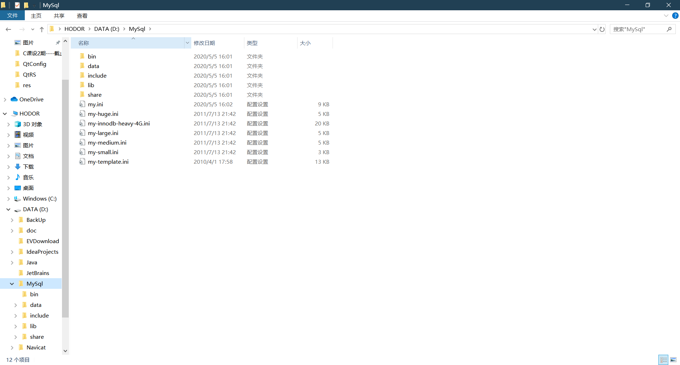
Task: Open QtRS quick access folder
Action: [29, 74]
